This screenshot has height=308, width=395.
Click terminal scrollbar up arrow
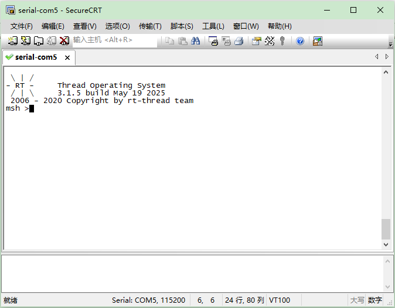386,73
